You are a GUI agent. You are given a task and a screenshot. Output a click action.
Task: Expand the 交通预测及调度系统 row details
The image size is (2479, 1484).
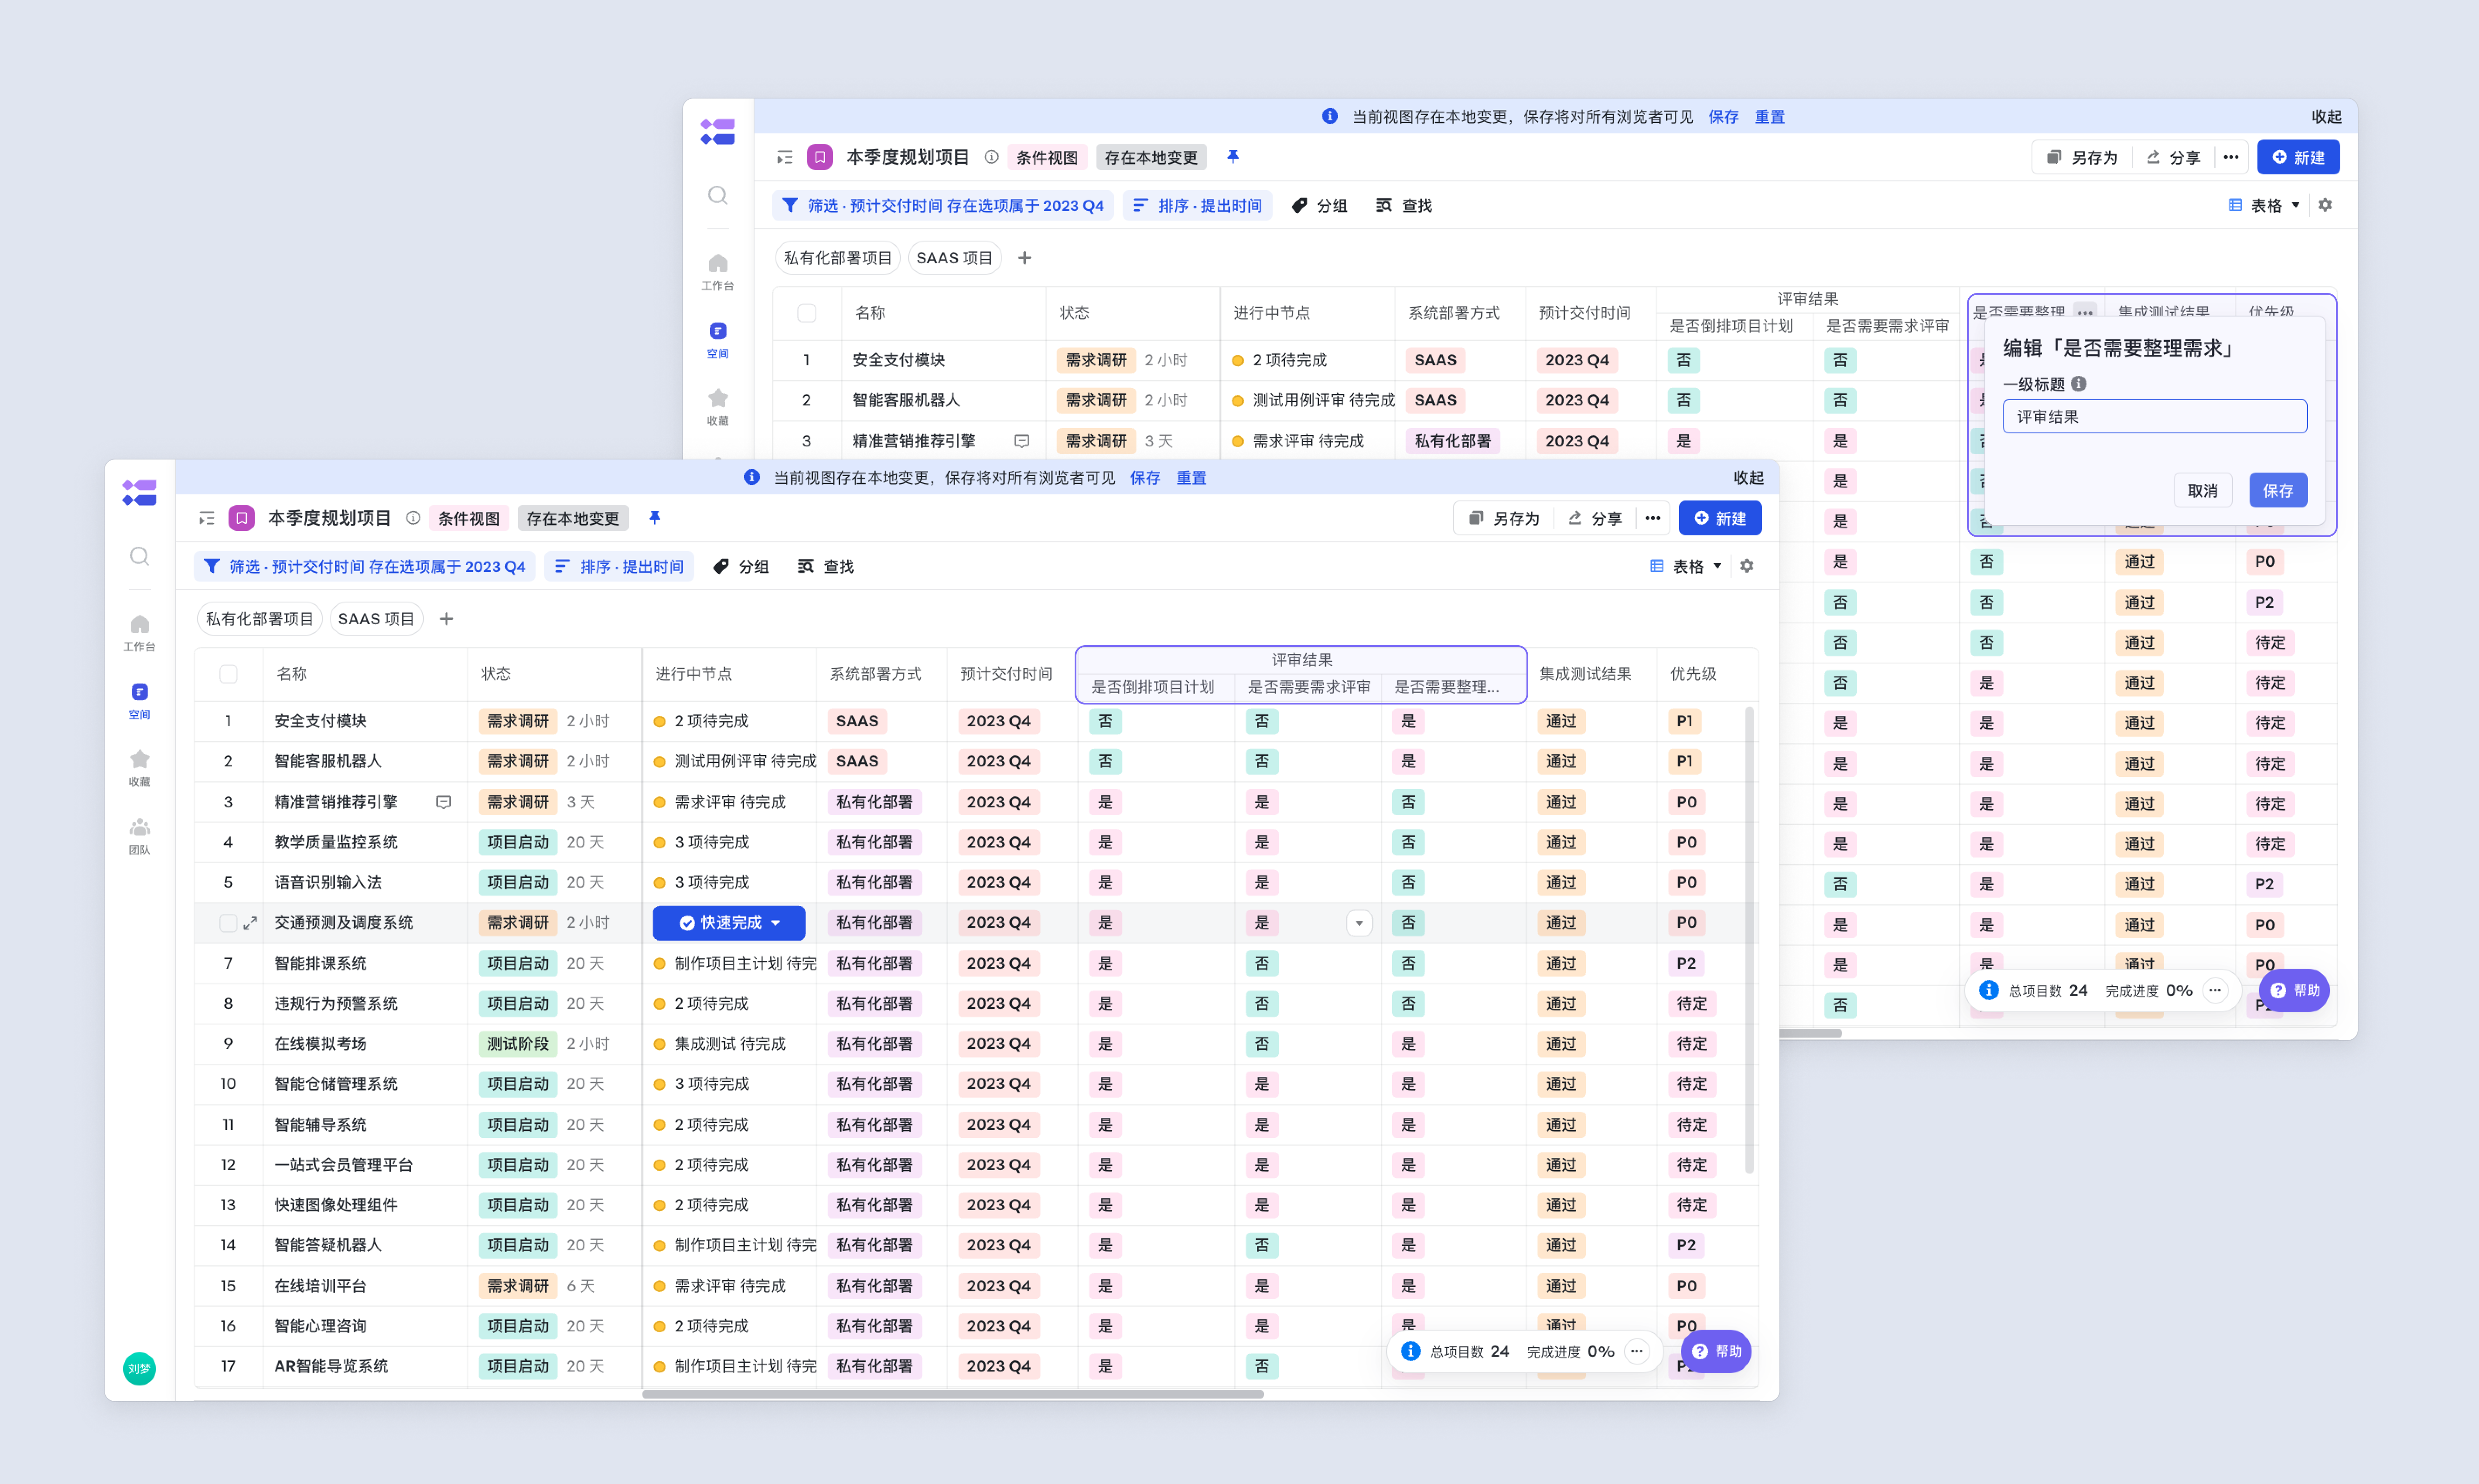point(250,923)
